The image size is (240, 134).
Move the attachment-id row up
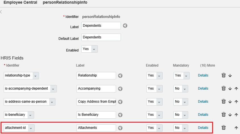[236, 128]
